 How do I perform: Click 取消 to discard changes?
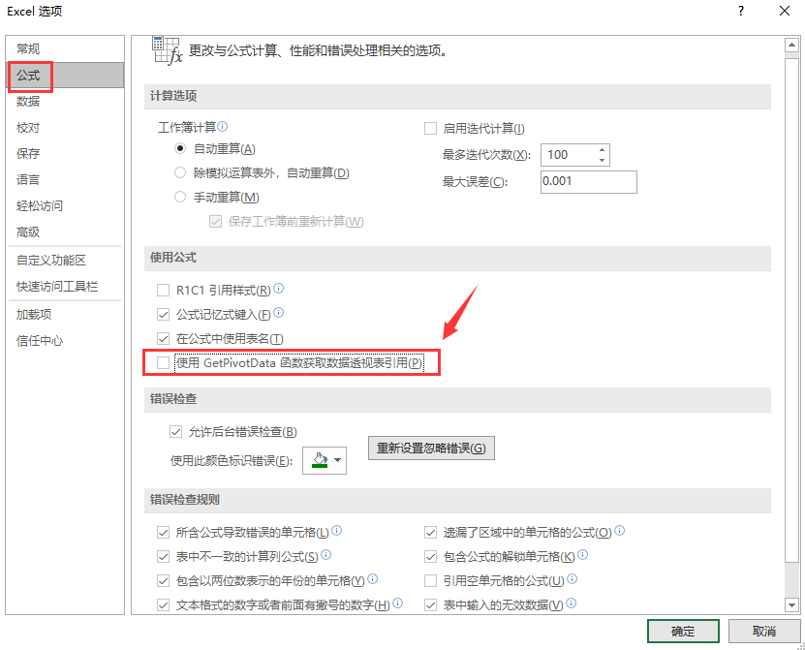click(764, 631)
